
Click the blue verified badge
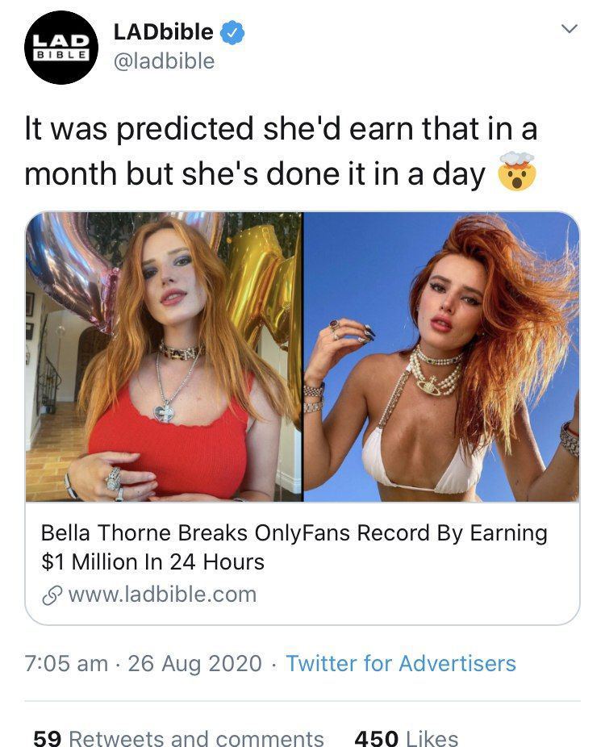232,33
